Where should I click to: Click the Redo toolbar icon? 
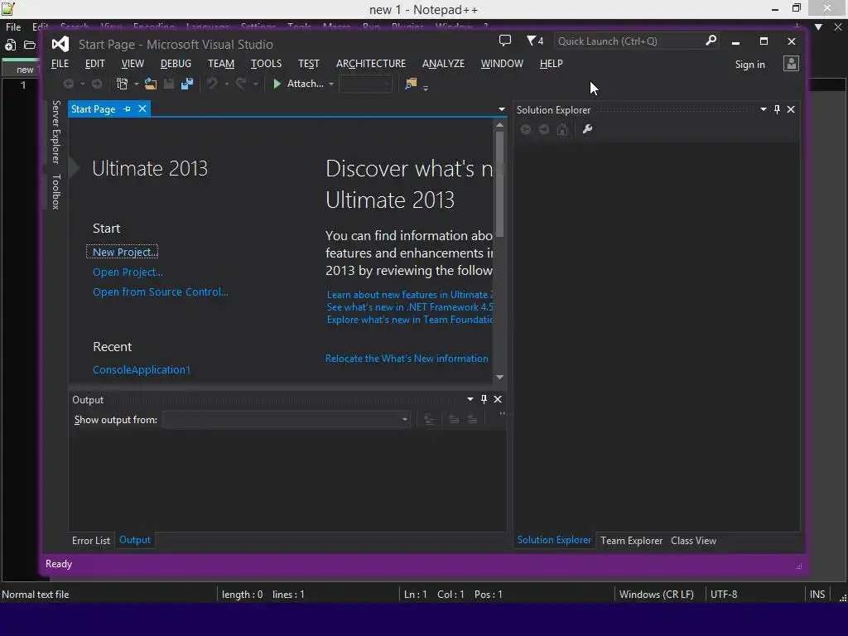point(241,84)
